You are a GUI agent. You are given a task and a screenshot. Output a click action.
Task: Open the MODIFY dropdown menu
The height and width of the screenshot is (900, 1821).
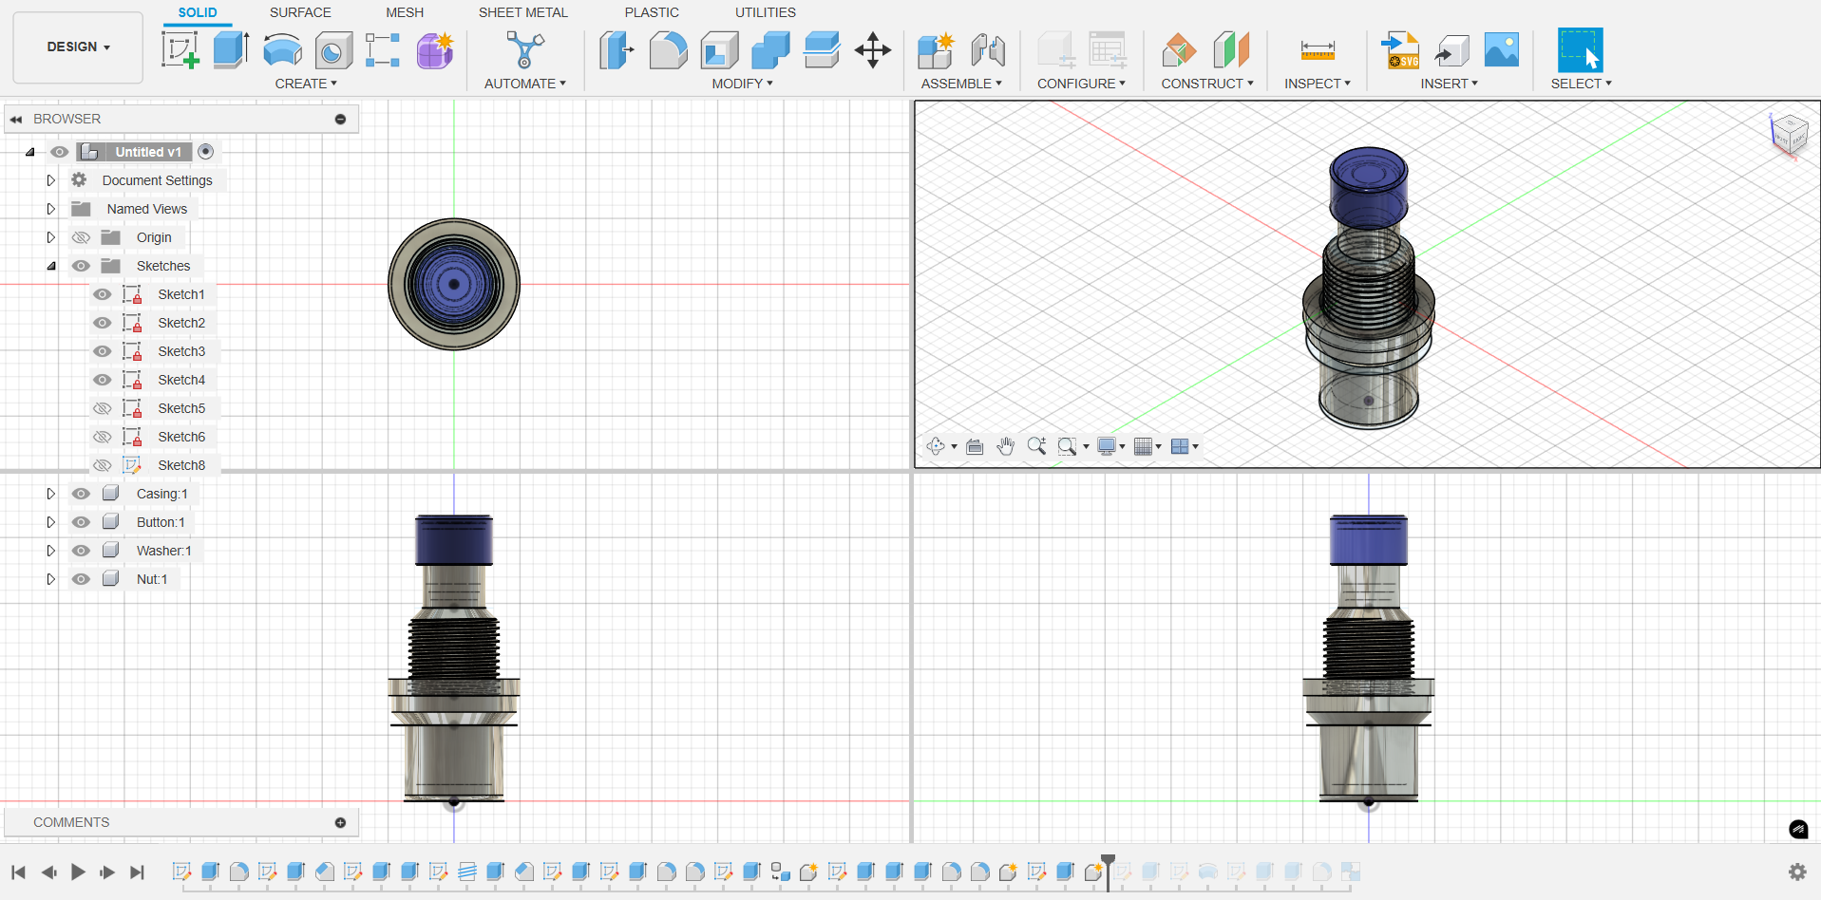(x=743, y=84)
